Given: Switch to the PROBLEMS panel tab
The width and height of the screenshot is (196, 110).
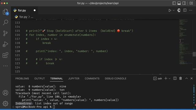Looking at the screenshot, I should (x=22, y=79).
